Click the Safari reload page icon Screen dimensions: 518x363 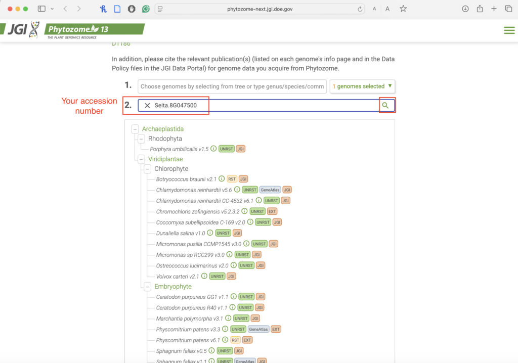click(360, 9)
